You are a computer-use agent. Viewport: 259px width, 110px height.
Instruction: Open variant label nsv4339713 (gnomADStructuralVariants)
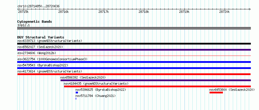pyautogui.click(x=50, y=41)
